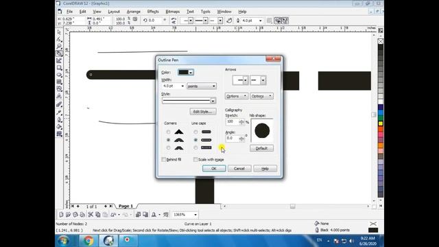The image size is (439, 247).
Task: Click the Export icon
Action: pyautogui.click(x=145, y=215)
